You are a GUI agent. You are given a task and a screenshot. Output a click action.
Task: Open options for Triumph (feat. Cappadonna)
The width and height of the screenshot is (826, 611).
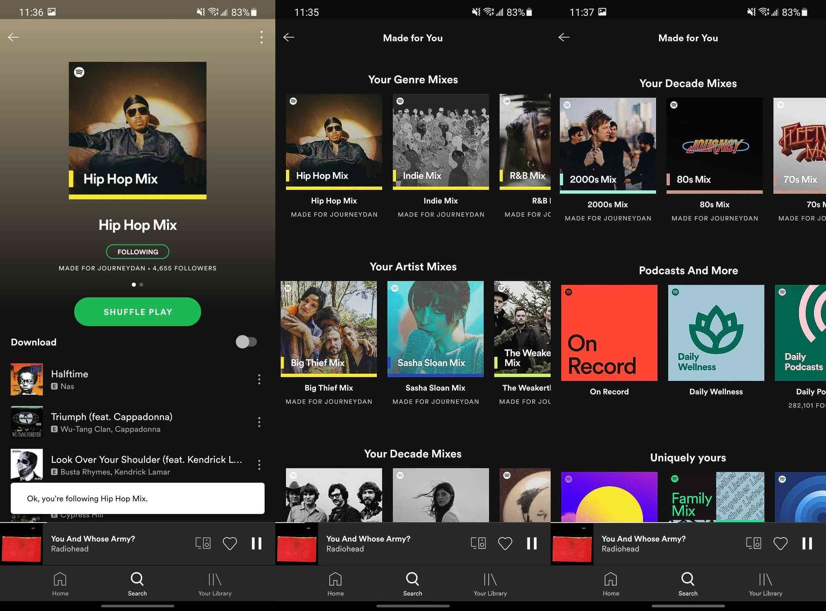259,422
